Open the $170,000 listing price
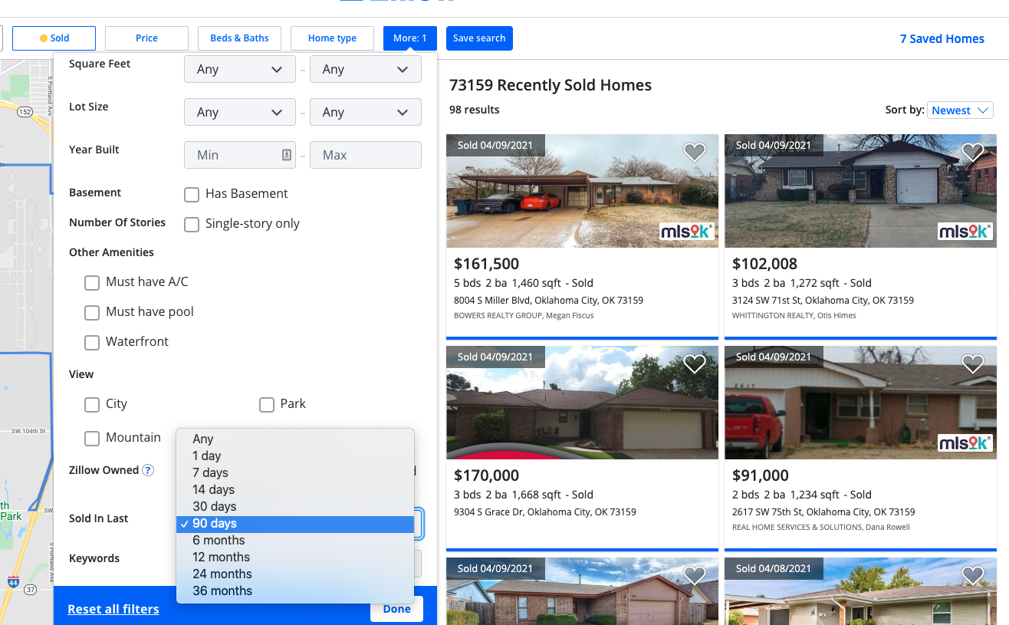Image resolution: width=1009 pixels, height=625 pixels. (x=487, y=475)
